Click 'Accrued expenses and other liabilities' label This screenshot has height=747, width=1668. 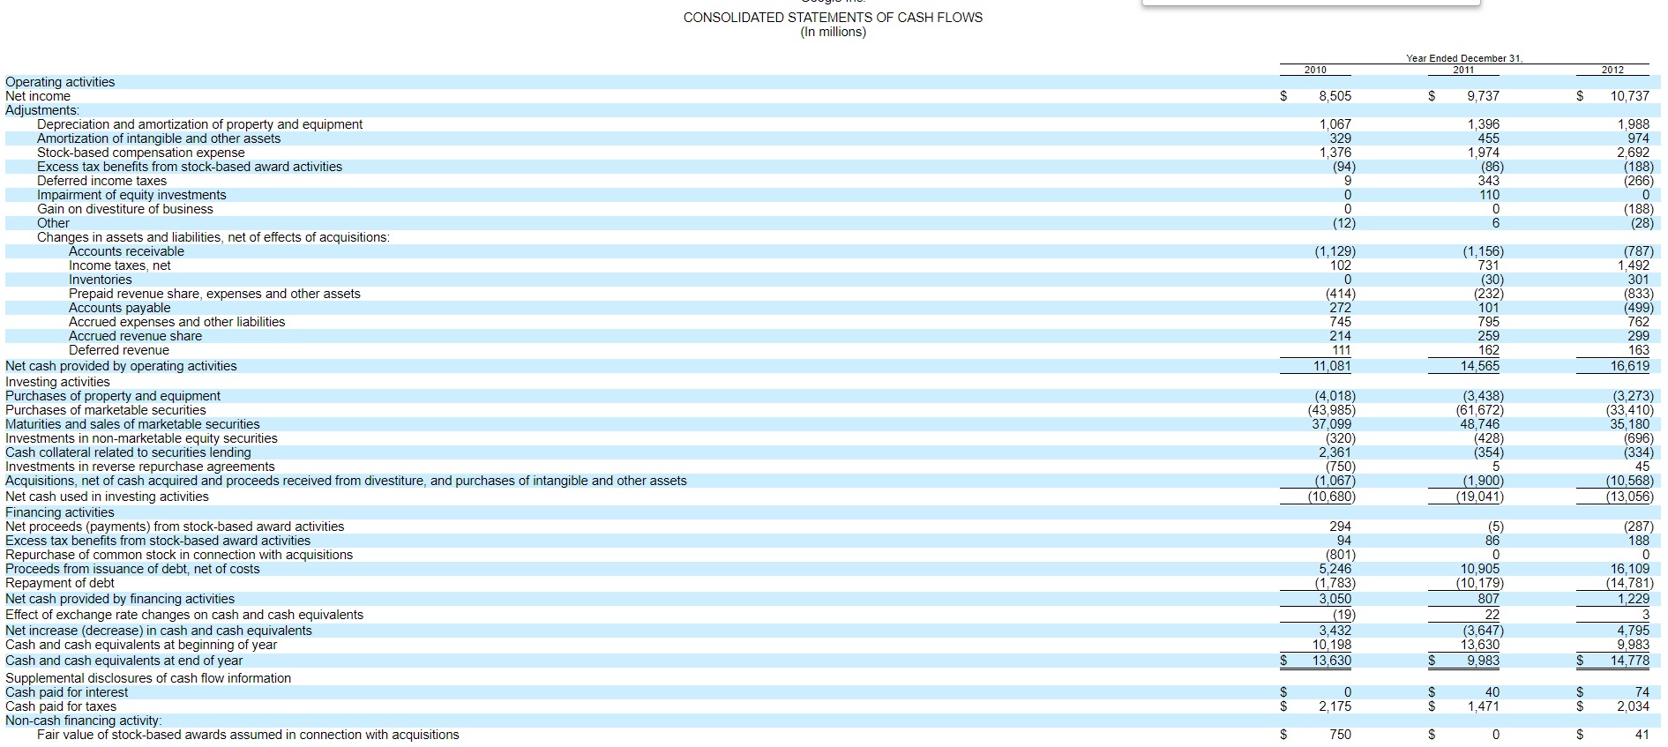pyautogui.click(x=177, y=322)
